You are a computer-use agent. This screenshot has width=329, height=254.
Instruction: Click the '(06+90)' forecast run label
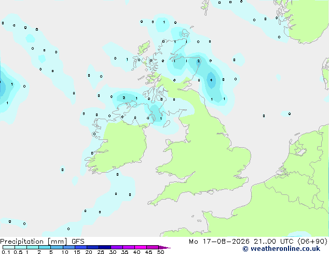[x=312, y=242]
